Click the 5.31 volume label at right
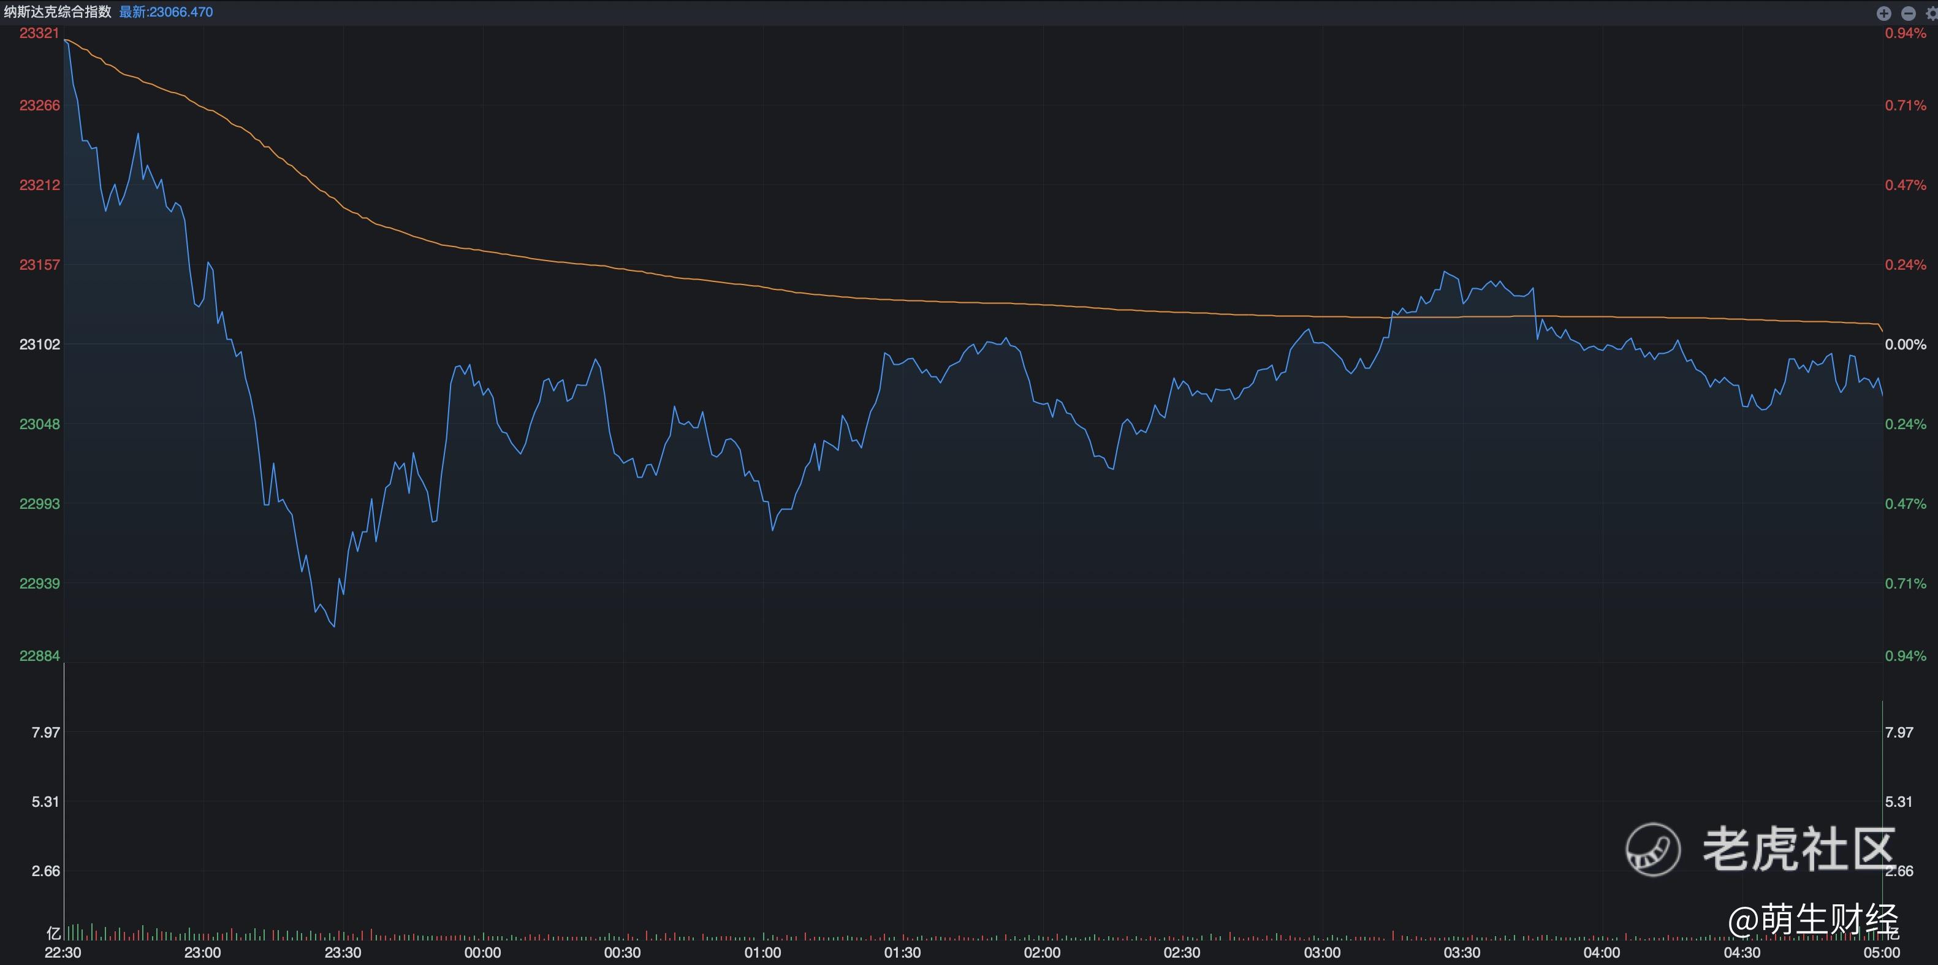This screenshot has height=965, width=1938. click(x=1898, y=802)
